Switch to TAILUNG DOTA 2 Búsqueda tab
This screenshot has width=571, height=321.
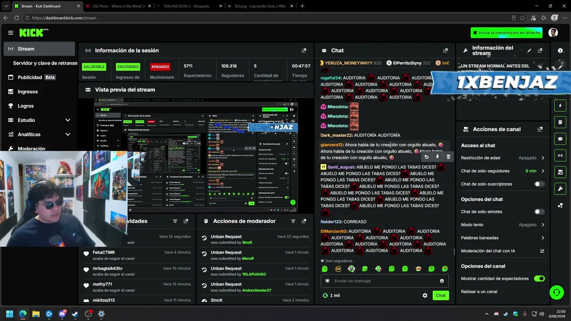189,6
